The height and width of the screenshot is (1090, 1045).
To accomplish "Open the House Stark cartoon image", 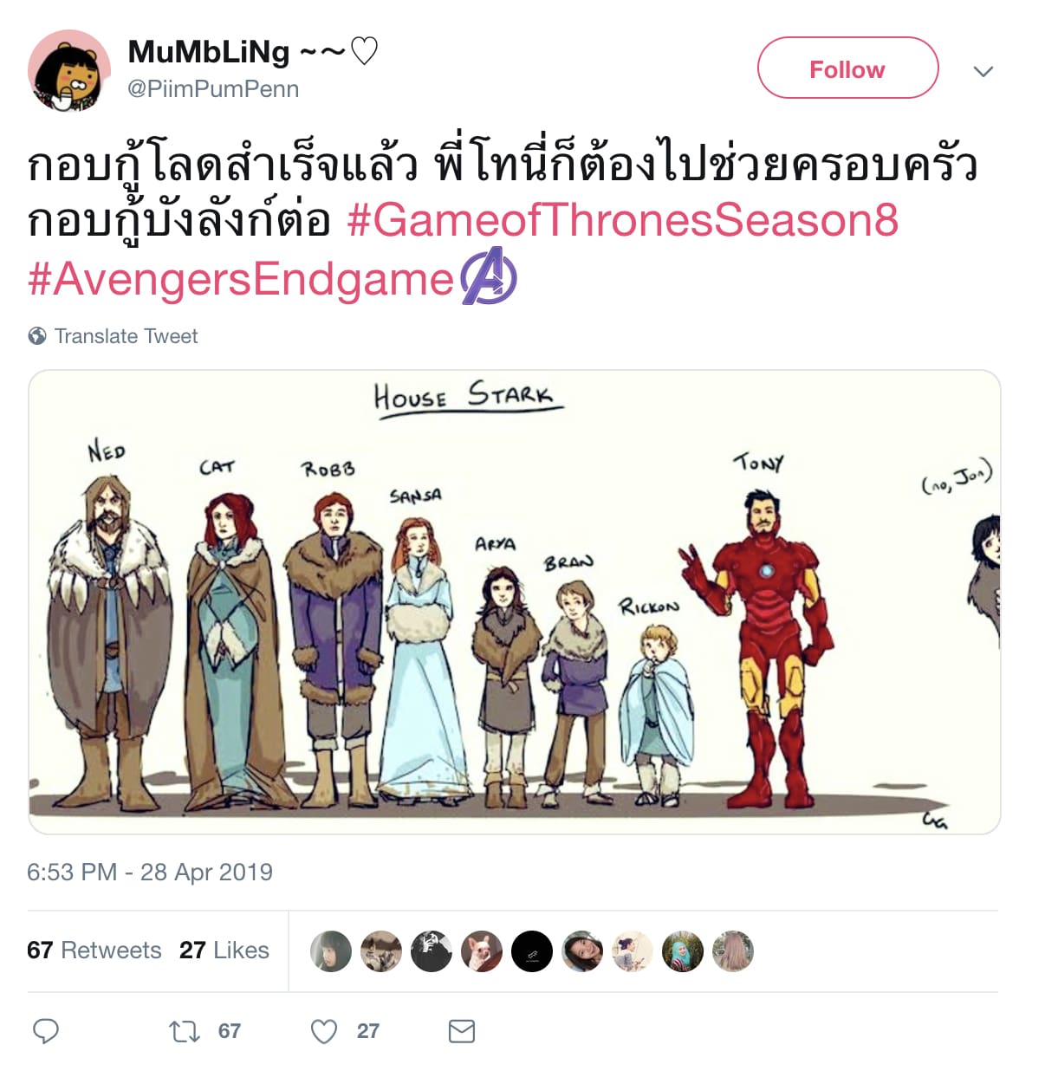I will click(x=515, y=602).
